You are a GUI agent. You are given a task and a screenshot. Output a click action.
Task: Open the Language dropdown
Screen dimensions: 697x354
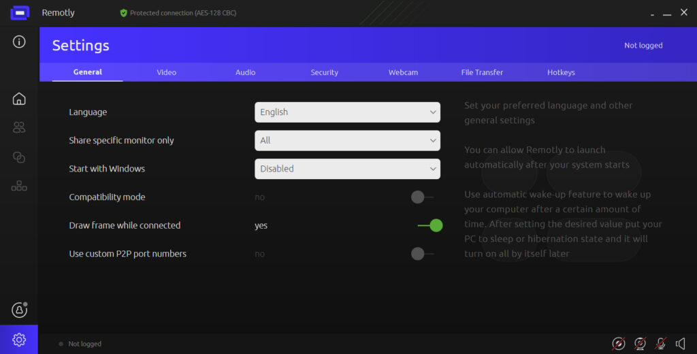[348, 112]
